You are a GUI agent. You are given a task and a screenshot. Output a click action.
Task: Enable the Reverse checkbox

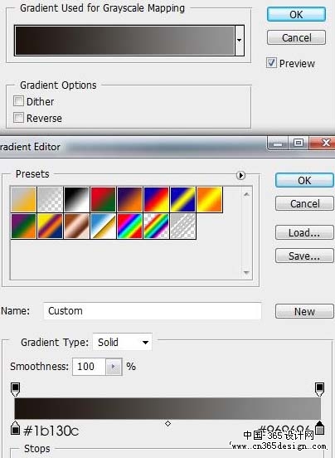(x=18, y=118)
